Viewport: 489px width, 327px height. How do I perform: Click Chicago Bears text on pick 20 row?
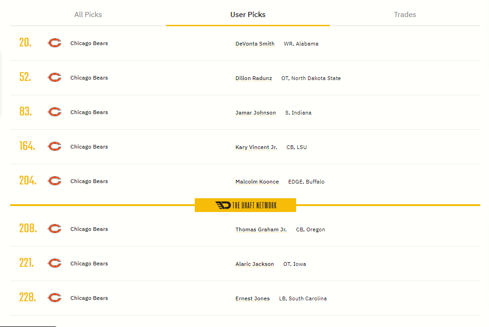(x=89, y=43)
